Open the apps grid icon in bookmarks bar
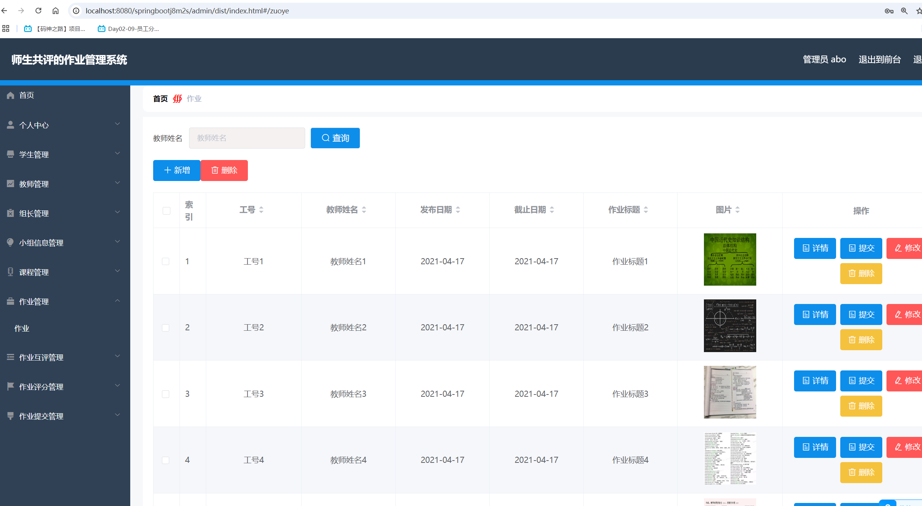Screen dimensions: 922x506 point(6,29)
